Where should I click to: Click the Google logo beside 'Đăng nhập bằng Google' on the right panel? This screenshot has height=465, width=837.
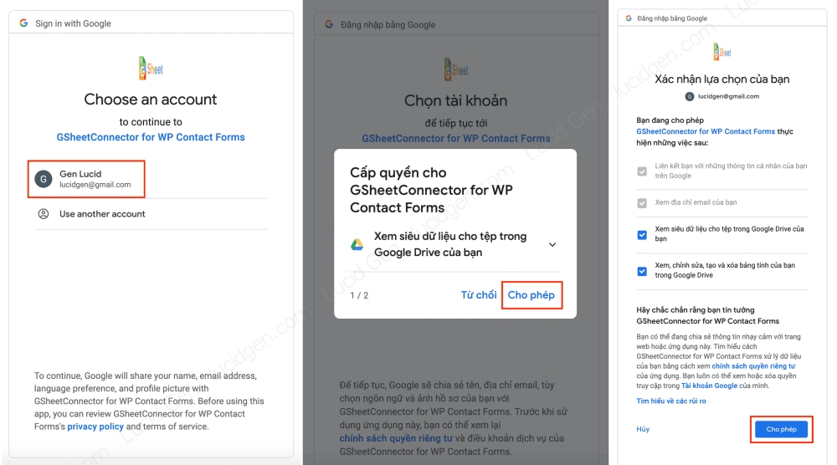coord(629,18)
